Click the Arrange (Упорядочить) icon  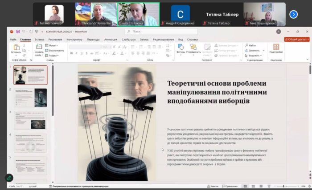point(193,48)
